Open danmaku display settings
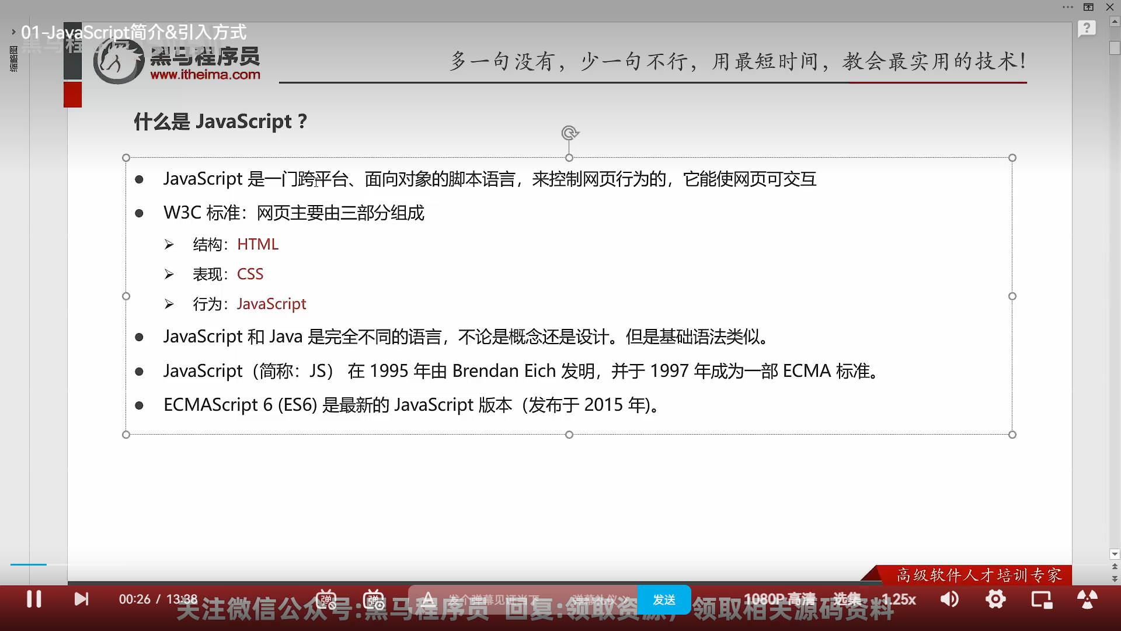The image size is (1121, 631). pos(374,599)
